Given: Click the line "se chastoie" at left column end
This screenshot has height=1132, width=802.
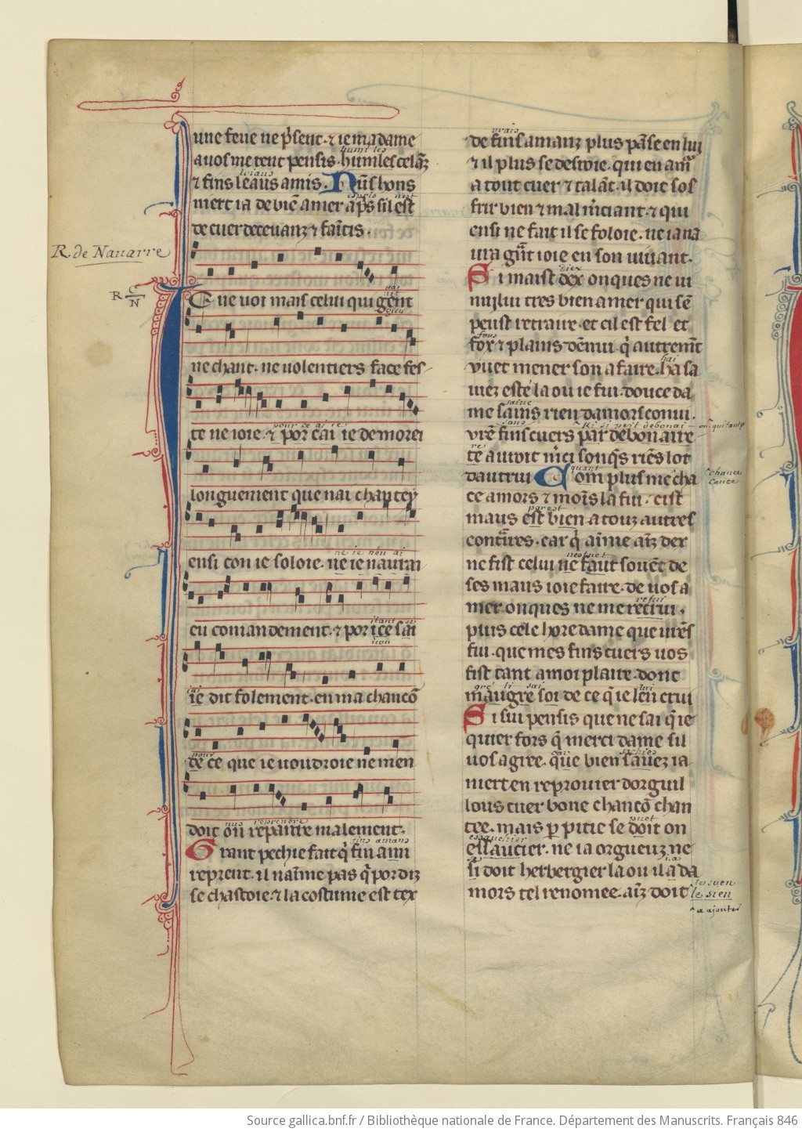Looking at the screenshot, I should [305, 894].
